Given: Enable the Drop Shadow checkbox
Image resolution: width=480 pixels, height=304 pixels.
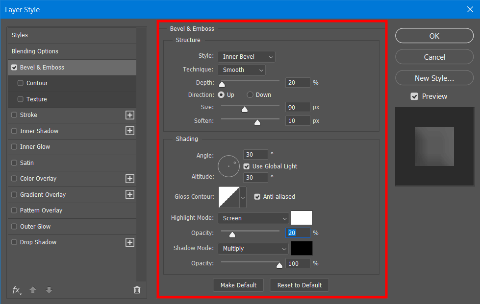Looking at the screenshot, I should tap(14, 242).
